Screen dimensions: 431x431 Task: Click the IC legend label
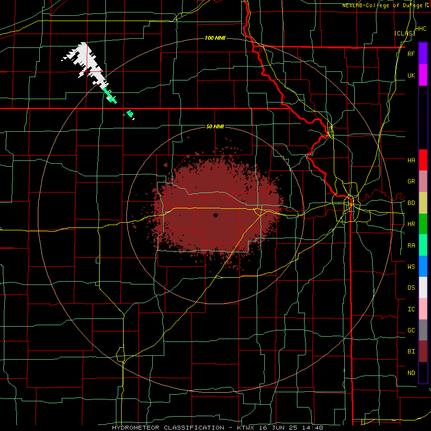tap(411, 309)
